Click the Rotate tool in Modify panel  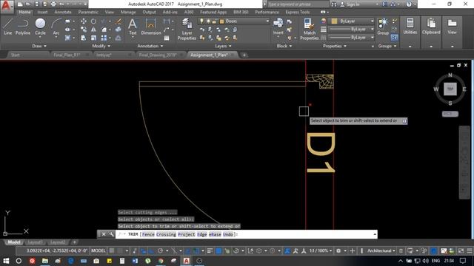coord(93,21)
